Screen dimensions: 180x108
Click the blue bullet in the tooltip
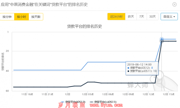(x=128, y=68)
